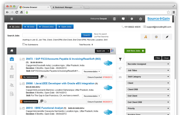
Task: Enable the No Submissions checkbox
Action: pos(23,44)
